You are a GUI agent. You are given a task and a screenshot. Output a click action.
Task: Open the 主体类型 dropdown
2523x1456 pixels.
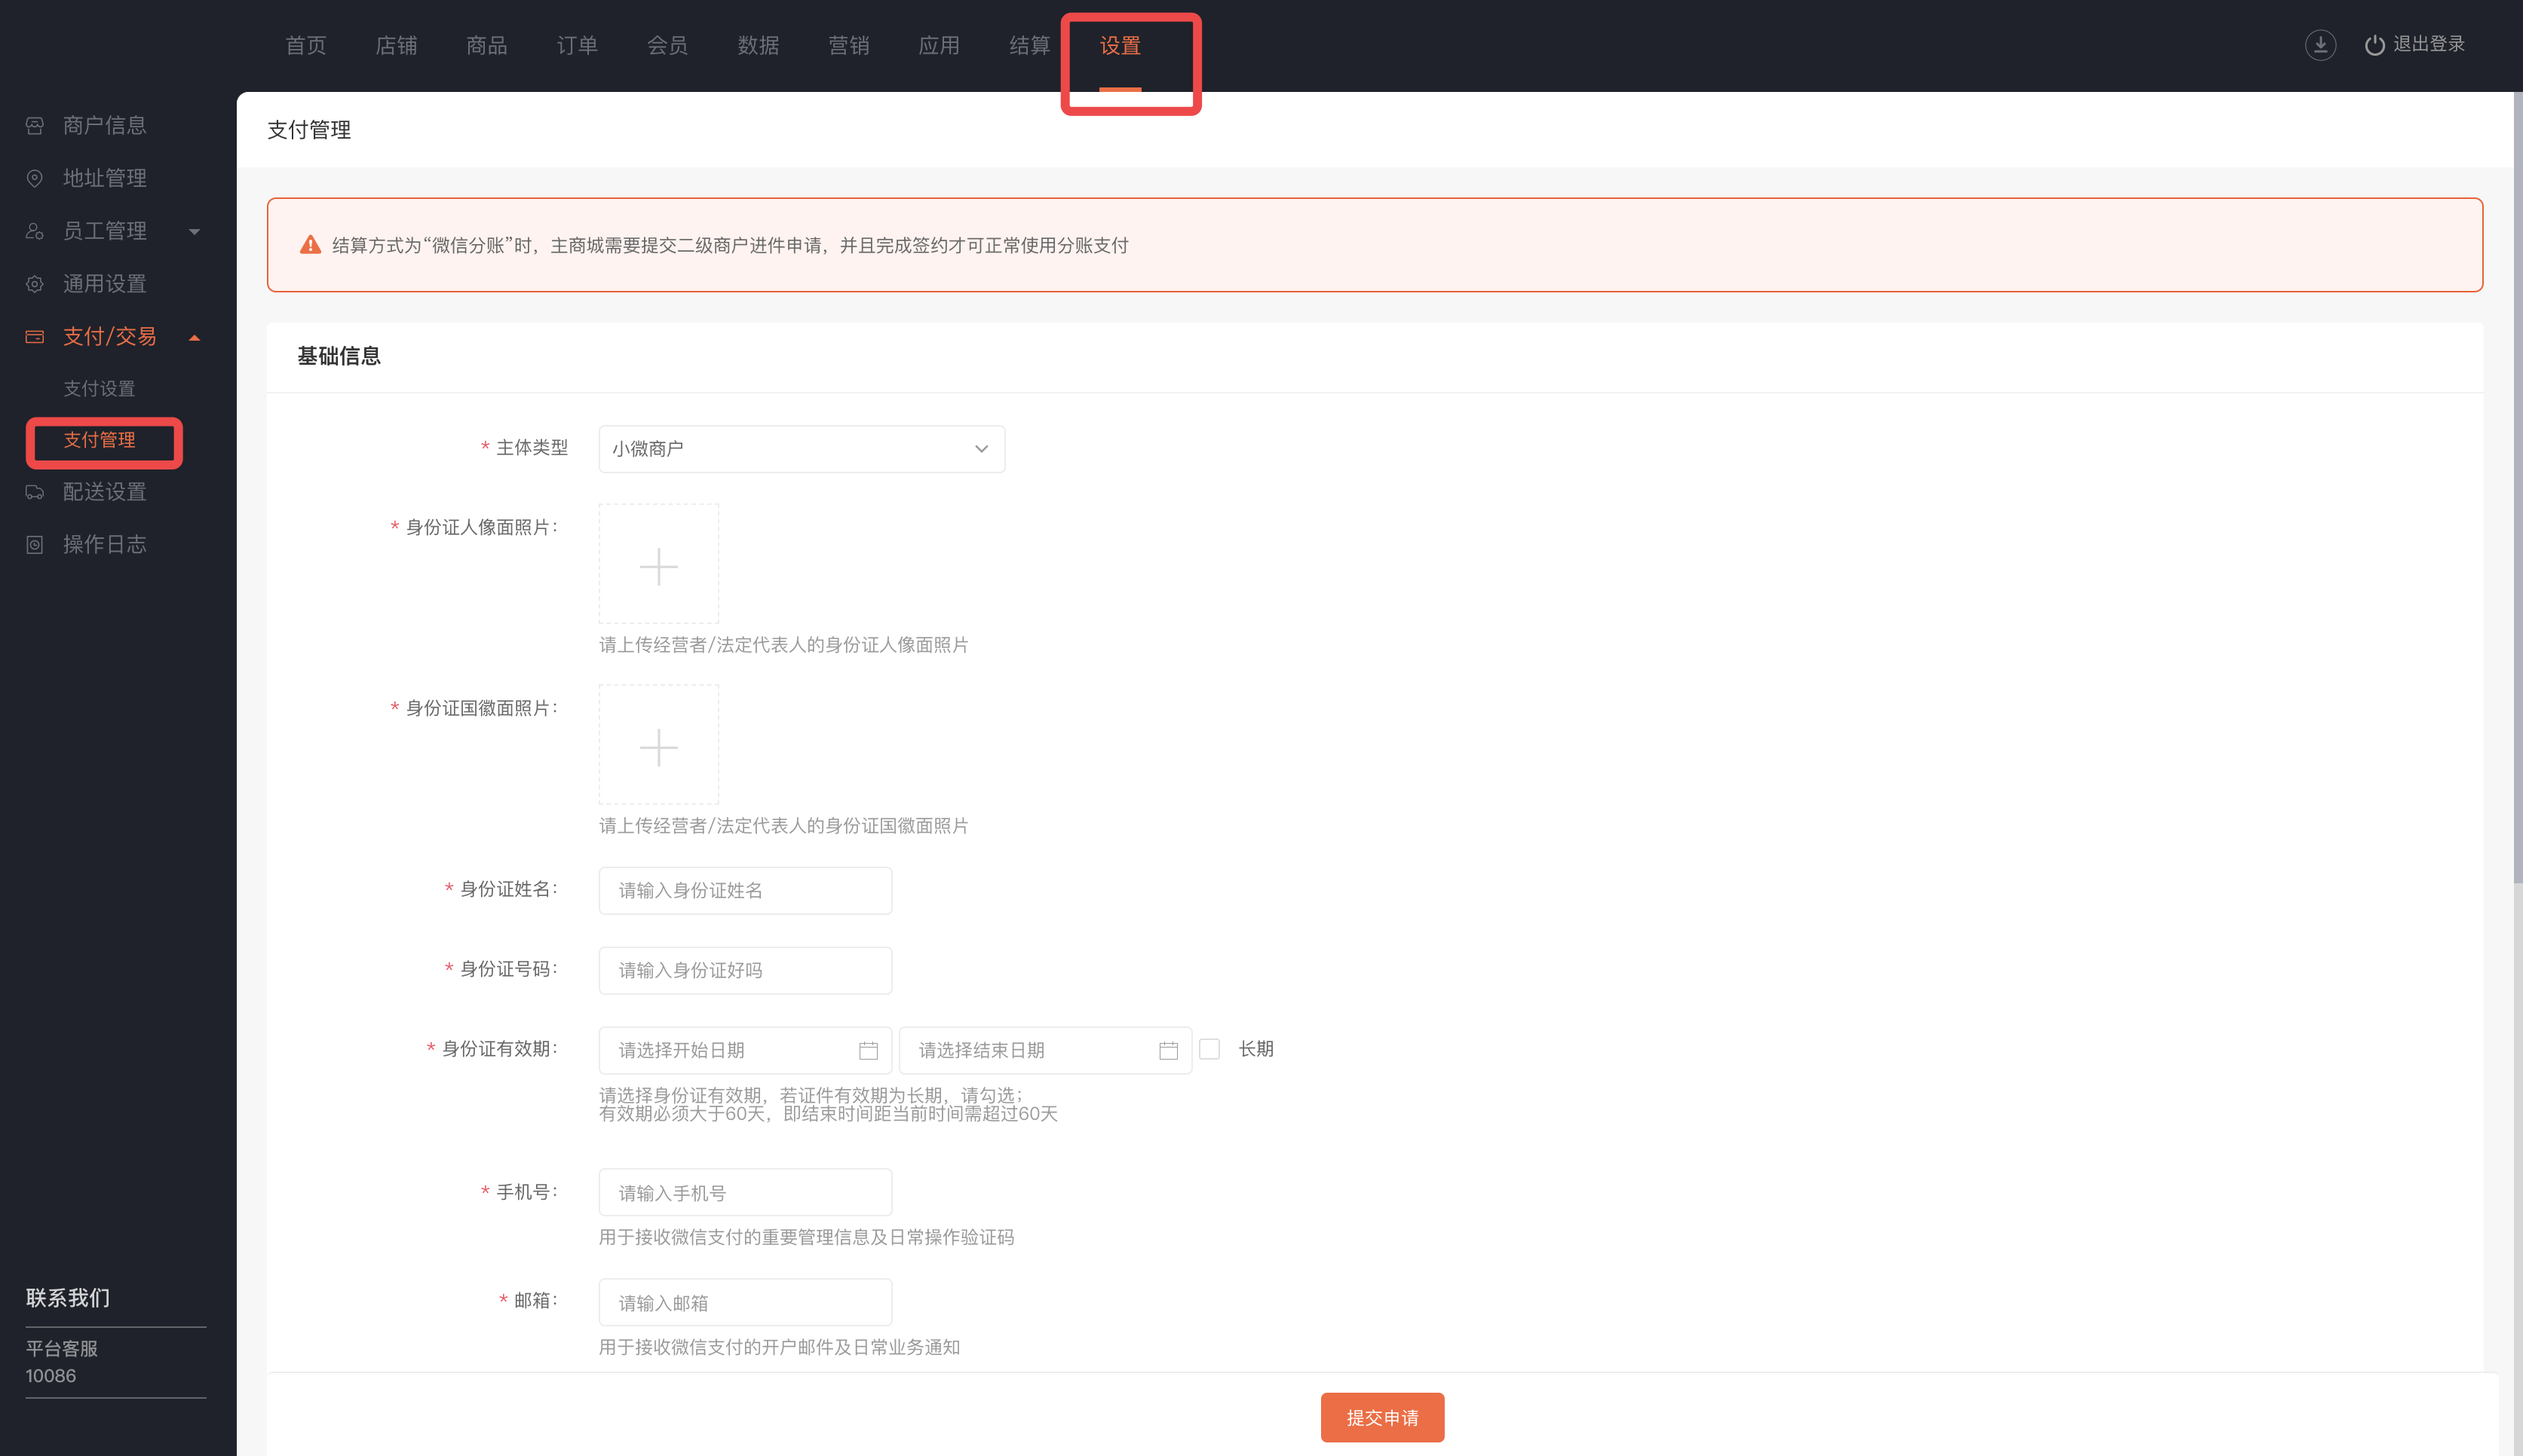point(802,449)
